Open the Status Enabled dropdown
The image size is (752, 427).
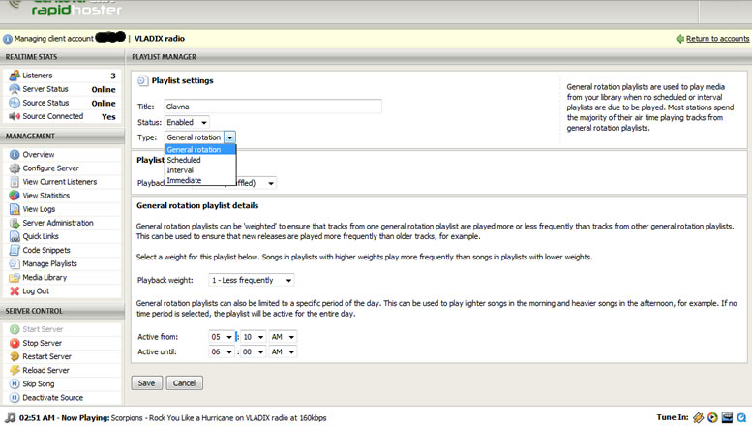pos(187,123)
